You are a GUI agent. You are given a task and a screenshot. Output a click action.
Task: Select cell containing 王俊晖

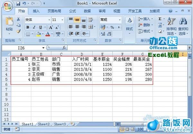(x=41, y=74)
